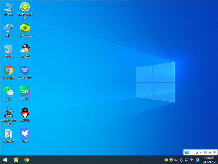The image size is (218, 164).
Task: Toggle 中 Chinese/English mode on floating IME bar
Action: point(192,152)
